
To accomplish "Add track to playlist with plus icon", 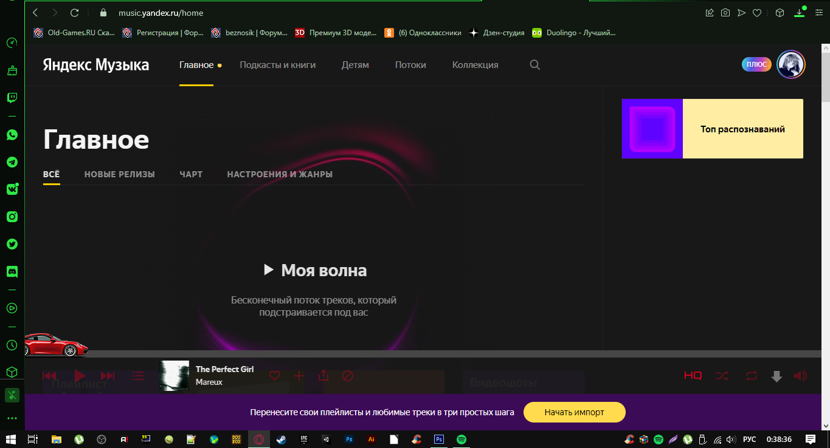I will coord(299,376).
